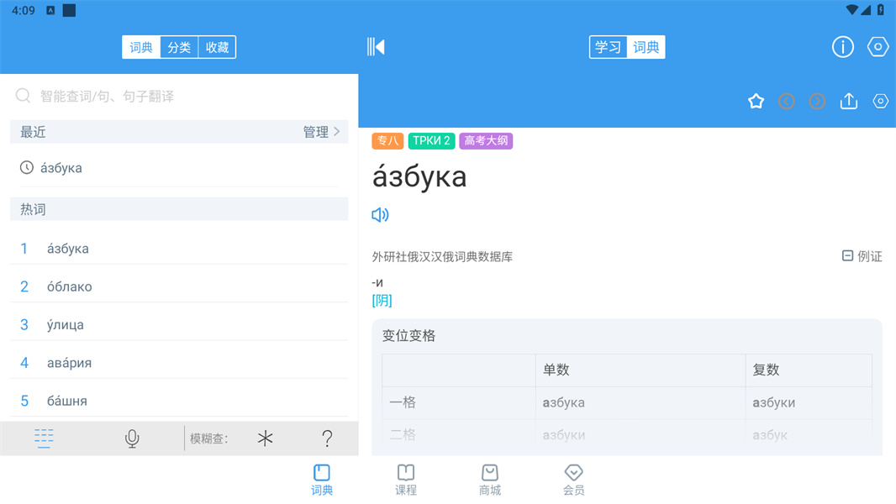Switch to the 词典 left tab
Viewport: 896px width, 504px height.
click(141, 47)
